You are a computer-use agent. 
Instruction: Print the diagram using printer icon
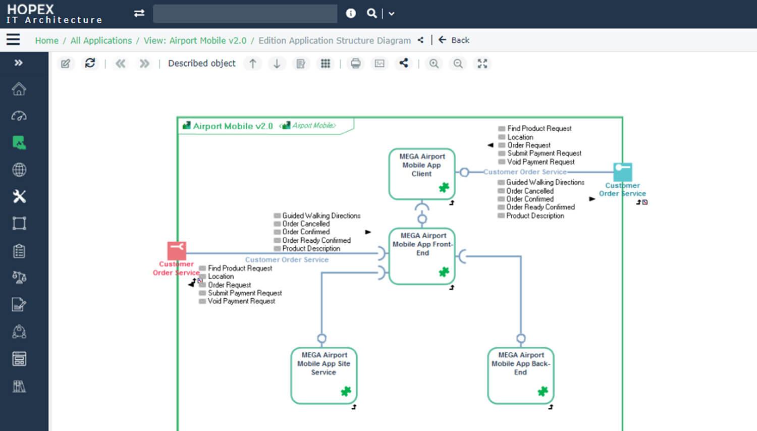coord(356,64)
